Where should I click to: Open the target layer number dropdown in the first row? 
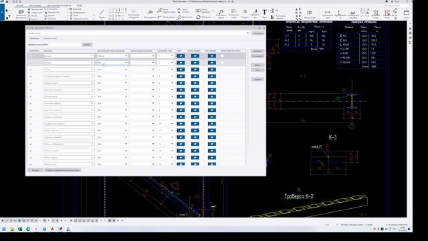165,56
